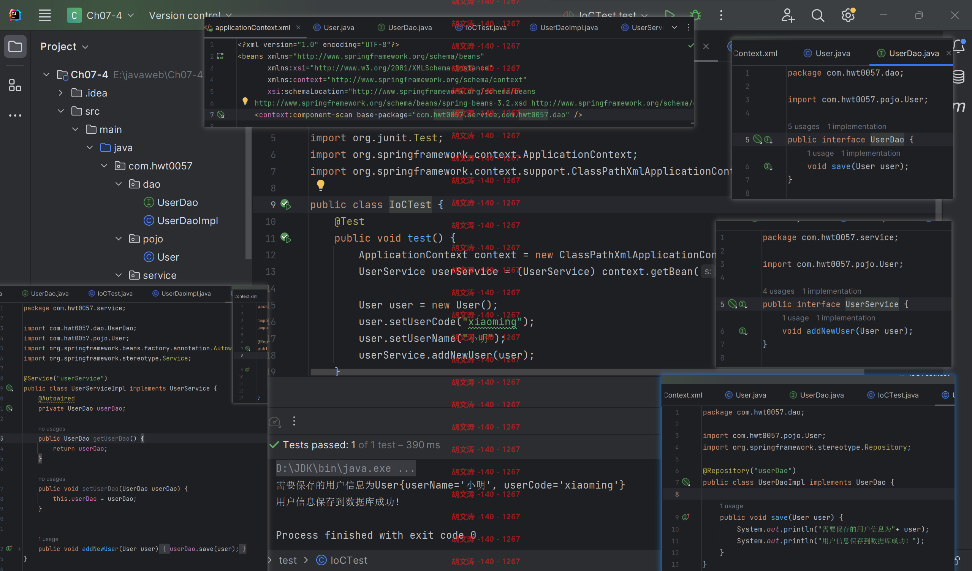The width and height of the screenshot is (972, 571).
Task: Open more run actions menu
Action: [721, 16]
